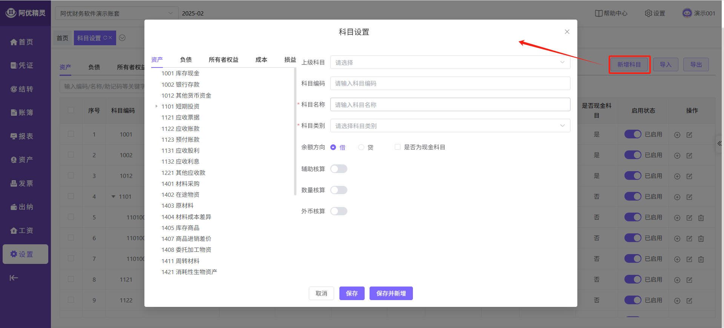
Task: Switch to the 负债 tab in dialog
Action: [186, 60]
